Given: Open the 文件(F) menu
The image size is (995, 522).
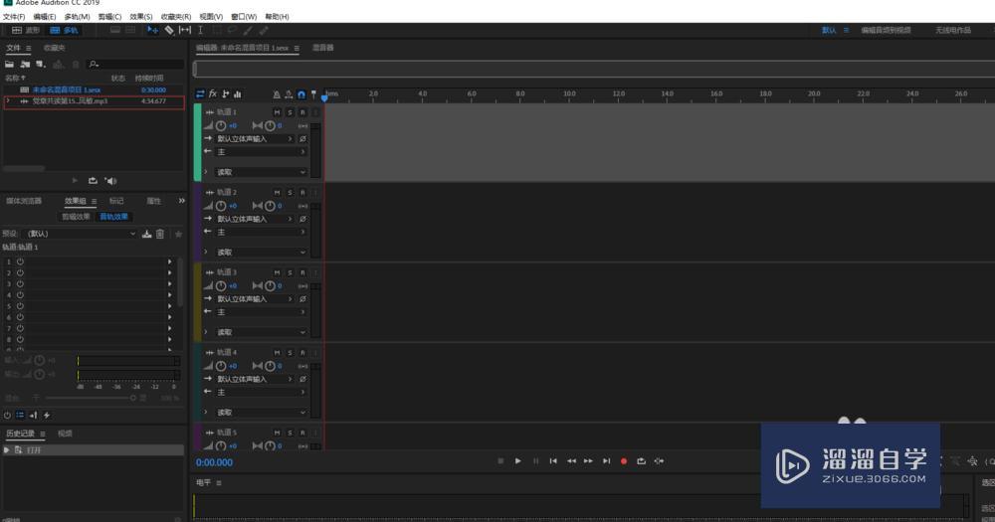Looking at the screenshot, I should coord(14,17).
